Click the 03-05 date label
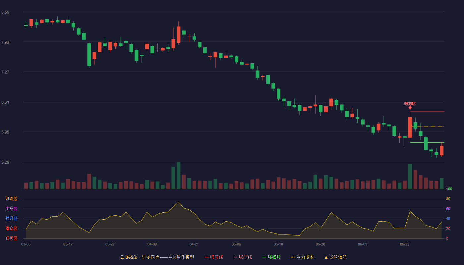Image resolution: width=464 pixels, height=265 pixels. click(26, 244)
